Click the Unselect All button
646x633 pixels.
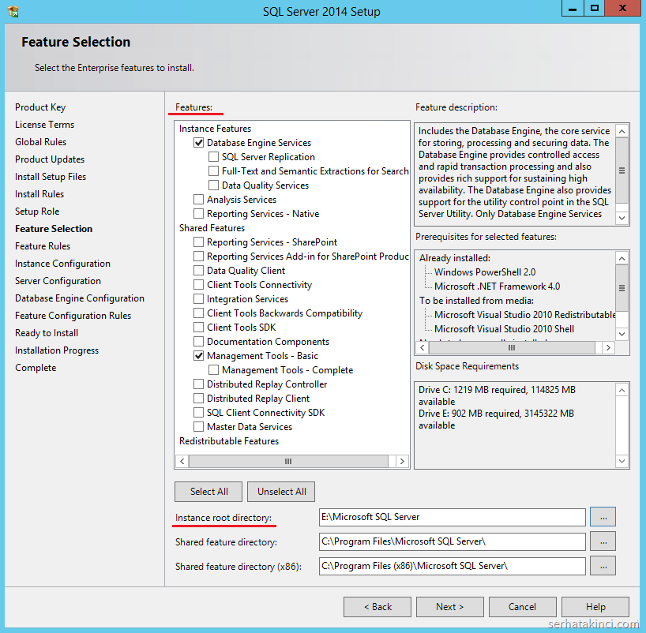click(x=281, y=492)
